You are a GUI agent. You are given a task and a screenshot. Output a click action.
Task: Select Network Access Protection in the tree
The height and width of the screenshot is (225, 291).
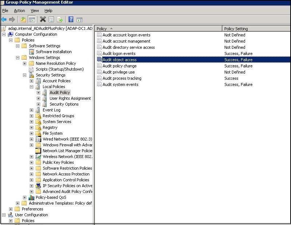pos(66,174)
